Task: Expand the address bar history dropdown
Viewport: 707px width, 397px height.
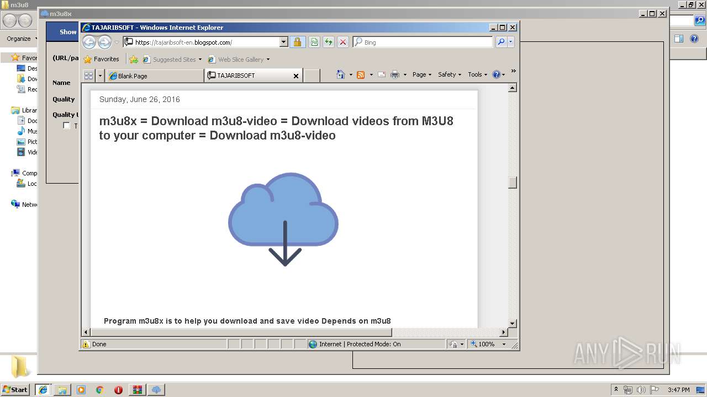Action: 284,42
